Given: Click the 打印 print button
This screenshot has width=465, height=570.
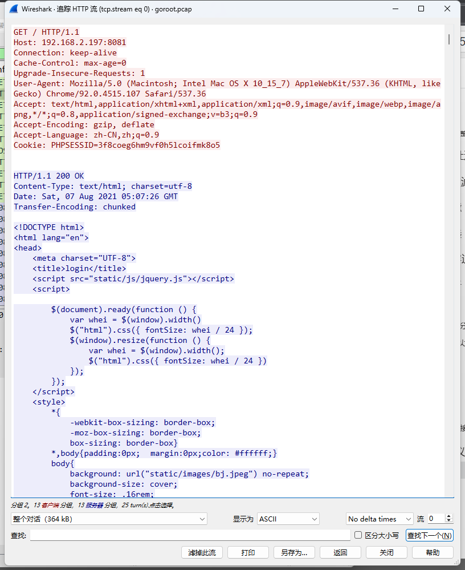Looking at the screenshot, I should click(248, 552).
